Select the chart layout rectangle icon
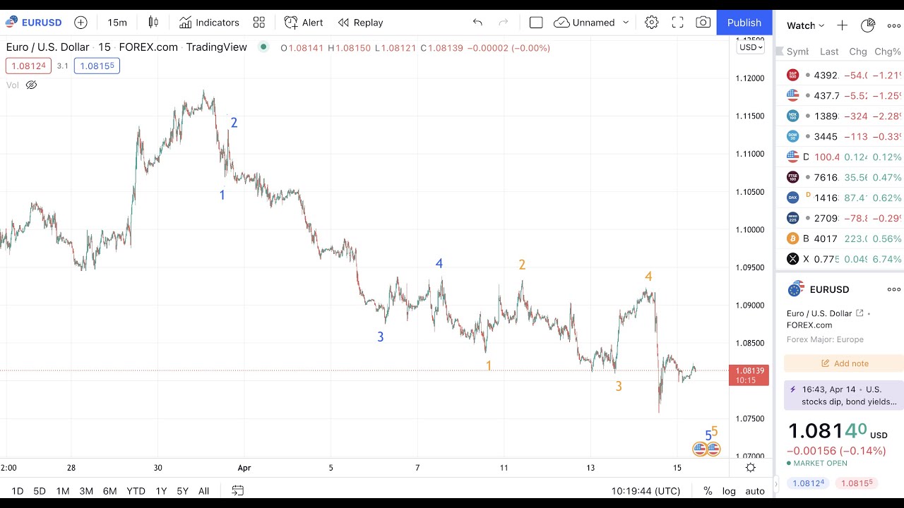Viewport: 904px width, 508px height. pos(536,23)
